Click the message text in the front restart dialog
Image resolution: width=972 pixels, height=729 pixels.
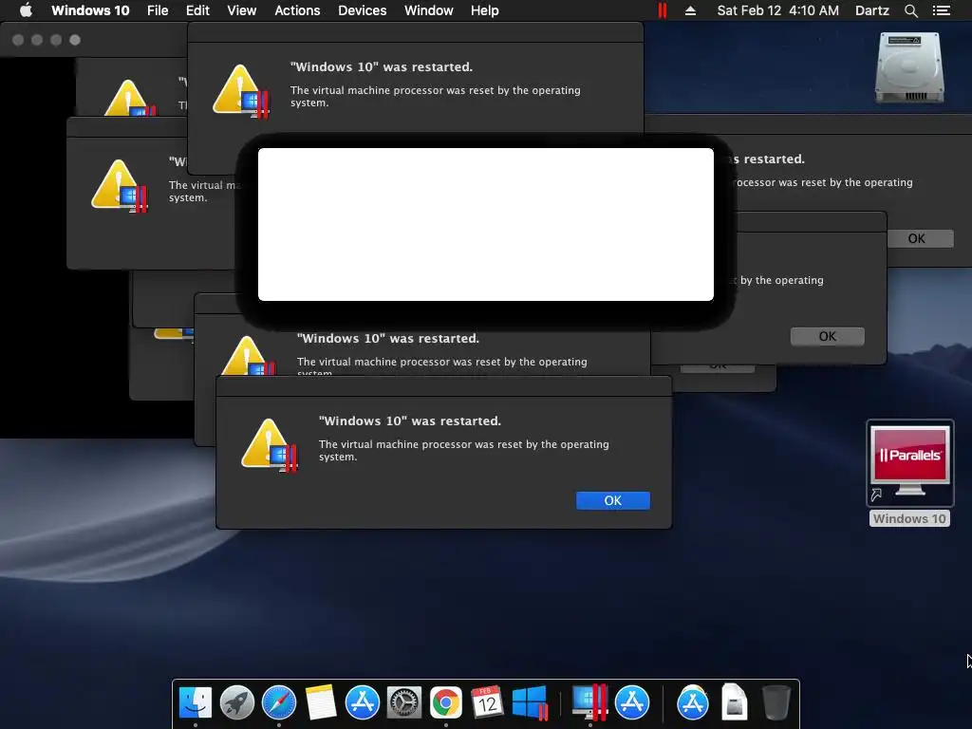point(463,451)
